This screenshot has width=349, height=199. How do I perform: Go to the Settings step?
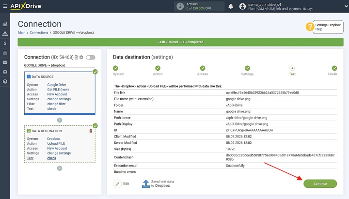[x=247, y=68]
